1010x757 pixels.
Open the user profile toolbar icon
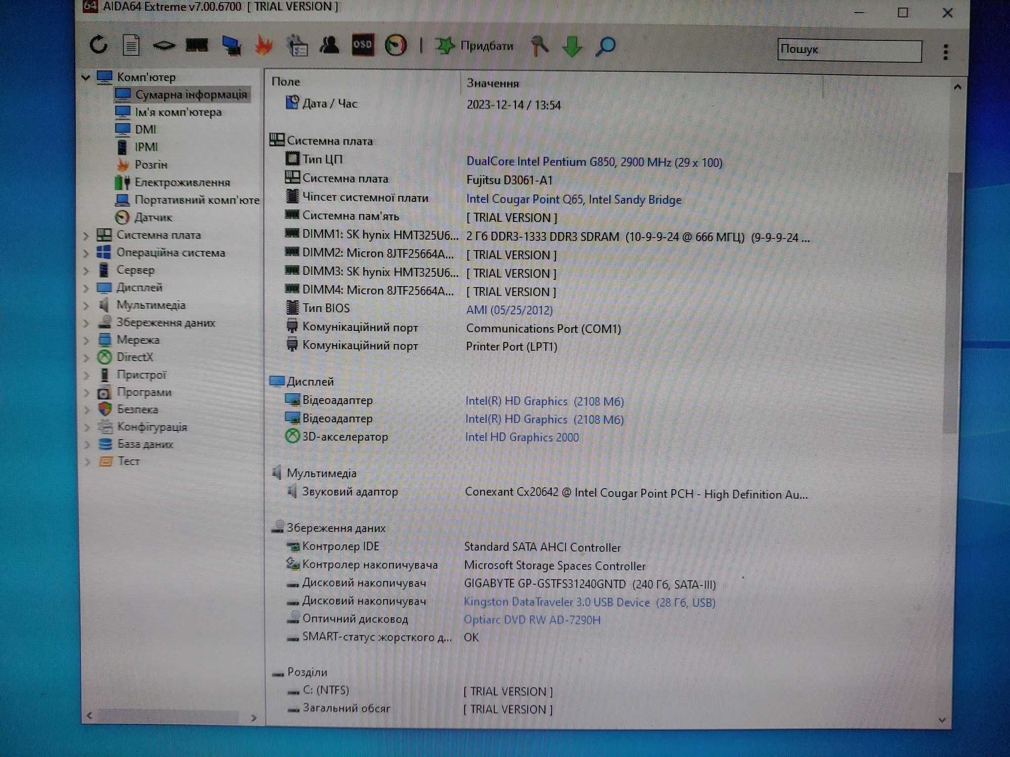329,45
